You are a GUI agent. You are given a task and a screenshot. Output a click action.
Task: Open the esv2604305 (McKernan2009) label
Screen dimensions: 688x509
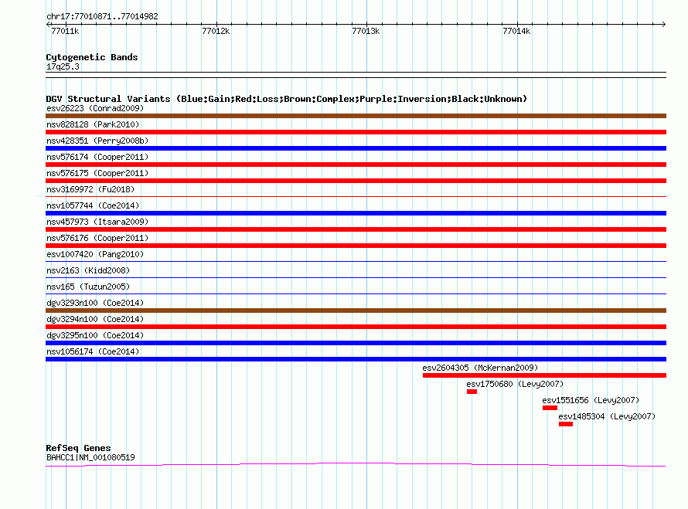click(x=480, y=368)
